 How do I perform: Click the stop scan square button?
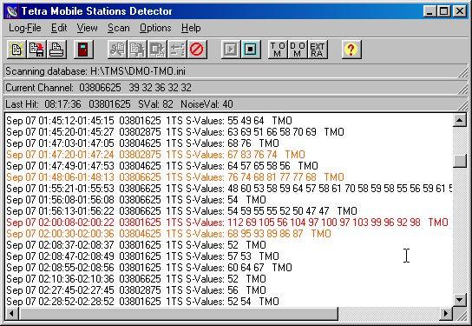pos(251,50)
